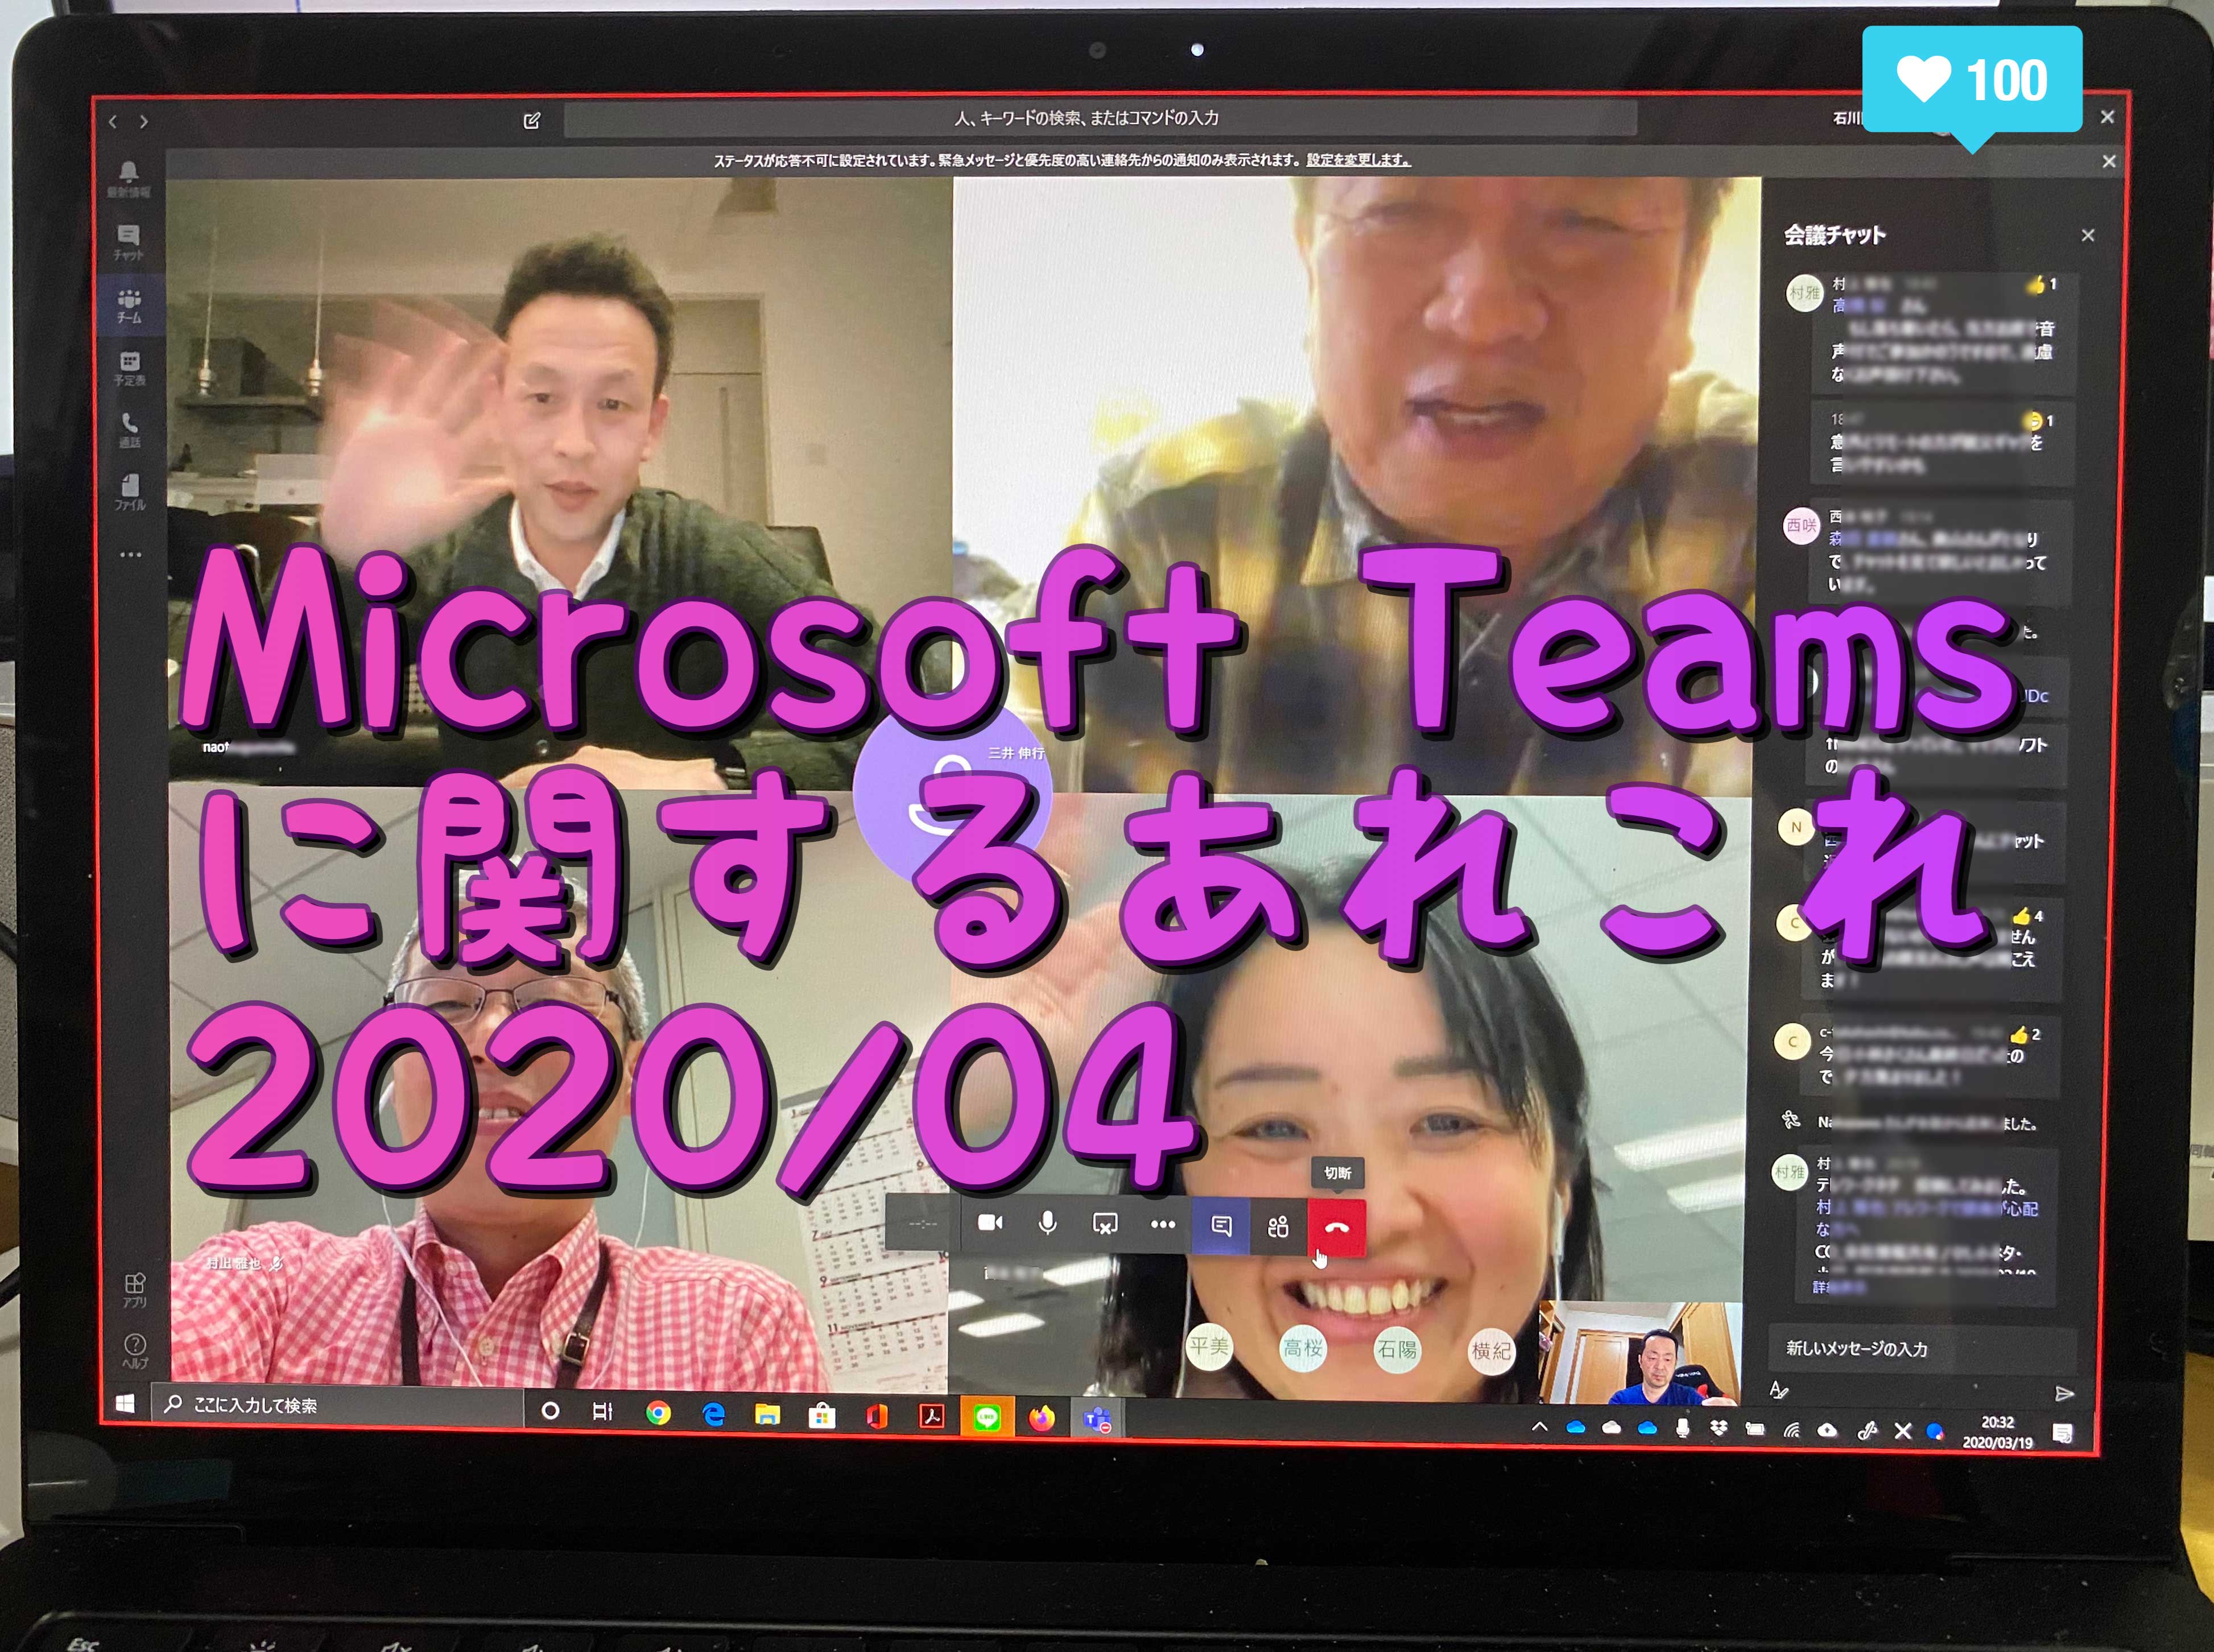Screen dimensions: 2214x1652
Task: Toggle the camera in call controls
Action: tap(990, 1223)
